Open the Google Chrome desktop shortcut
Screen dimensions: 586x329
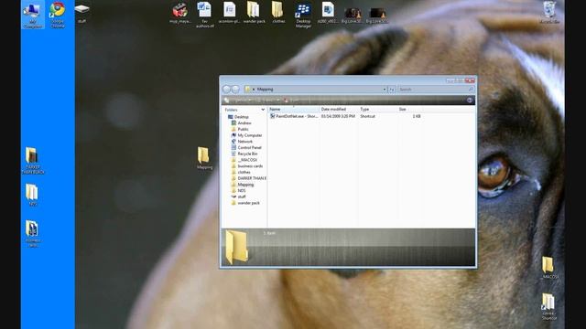tap(57, 15)
